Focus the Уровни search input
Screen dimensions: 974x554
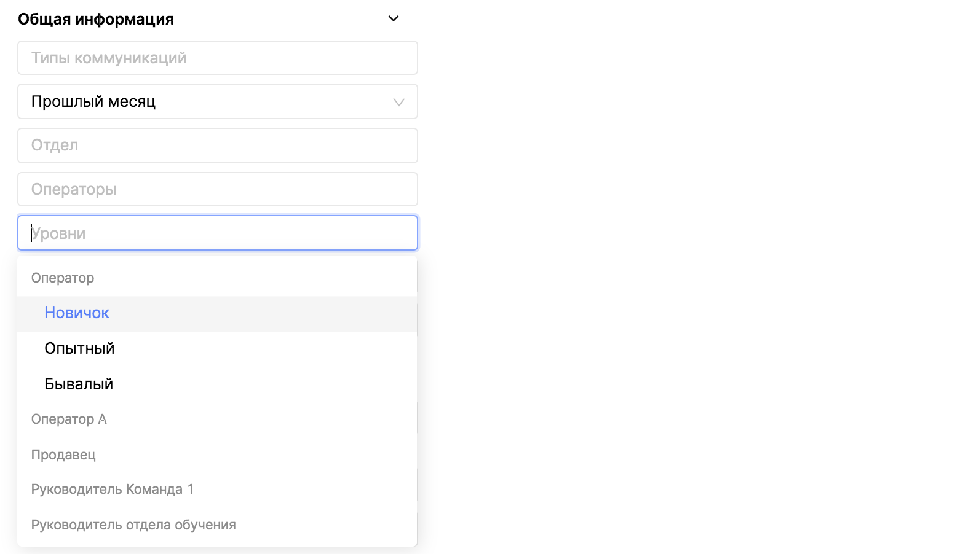(218, 233)
